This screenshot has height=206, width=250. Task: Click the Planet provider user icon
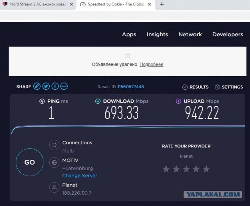click(54, 187)
